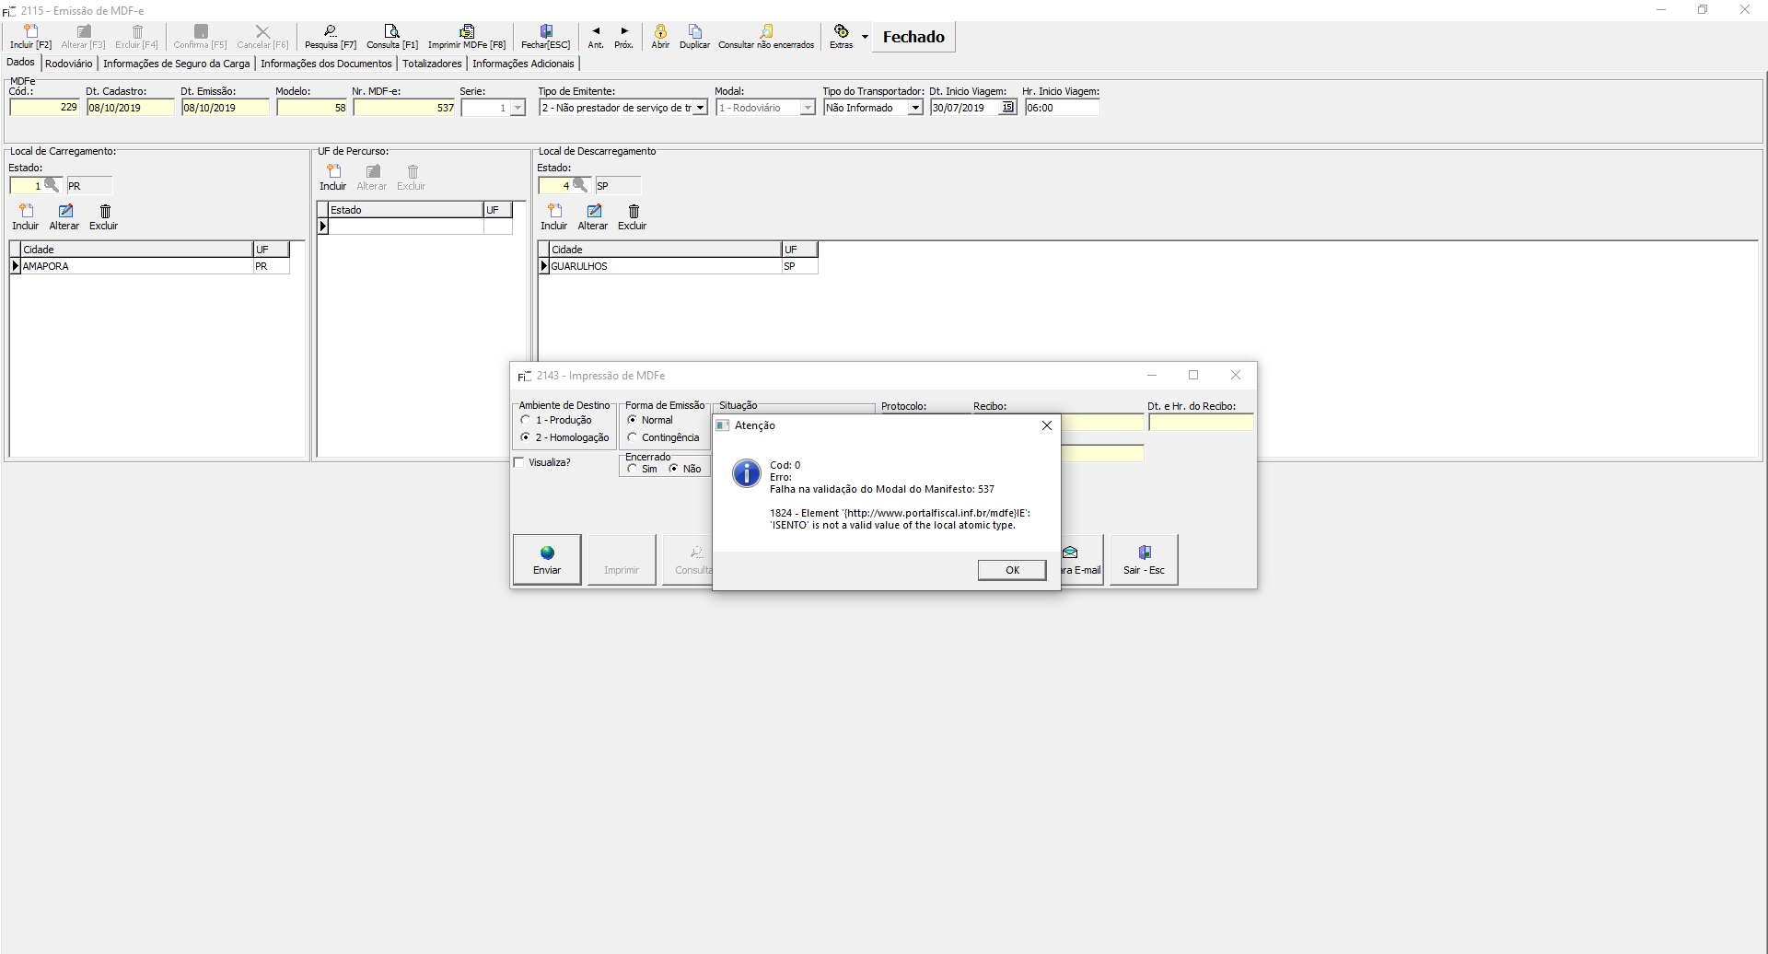
Task: Click Excluir [F4] toolbar icon
Action: 136,37
